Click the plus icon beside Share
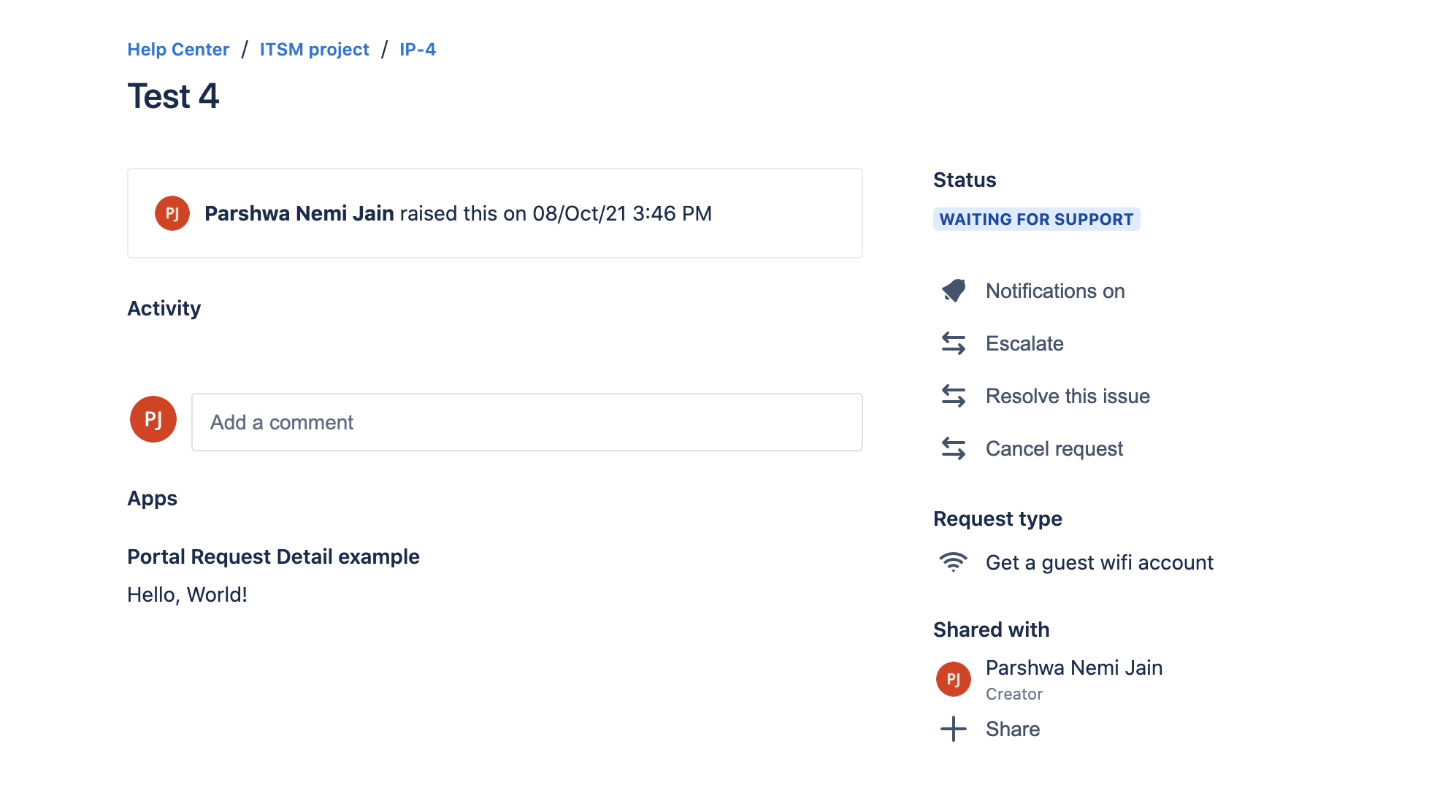 click(x=954, y=729)
